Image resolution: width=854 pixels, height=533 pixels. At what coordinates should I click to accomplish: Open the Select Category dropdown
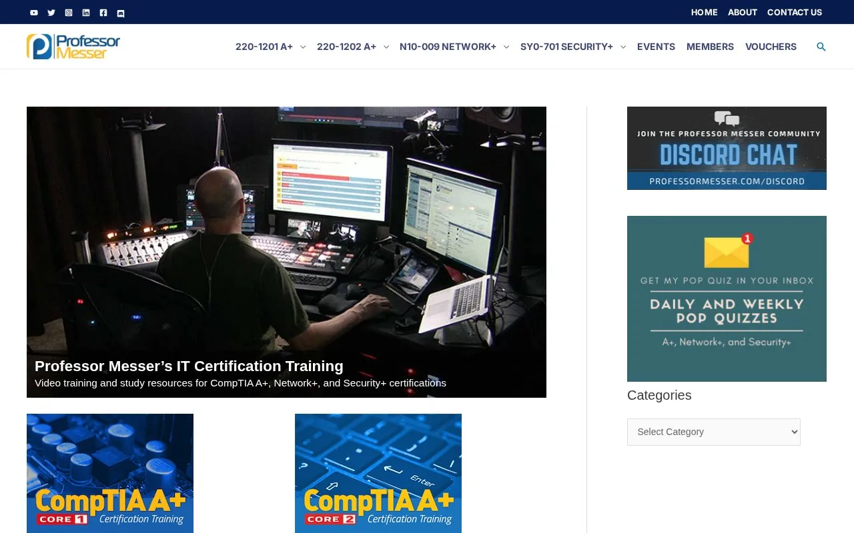(x=714, y=432)
